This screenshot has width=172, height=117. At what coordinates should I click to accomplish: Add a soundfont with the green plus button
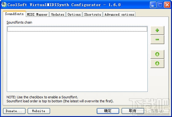(x=157, y=30)
